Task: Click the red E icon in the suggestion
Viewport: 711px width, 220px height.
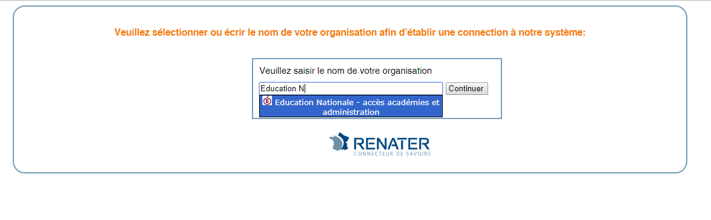Action: point(267,102)
